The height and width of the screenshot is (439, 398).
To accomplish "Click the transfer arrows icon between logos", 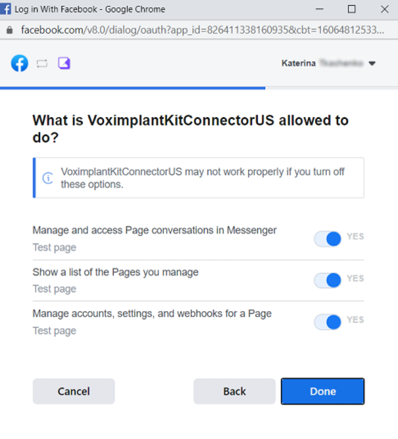I will pos(42,64).
